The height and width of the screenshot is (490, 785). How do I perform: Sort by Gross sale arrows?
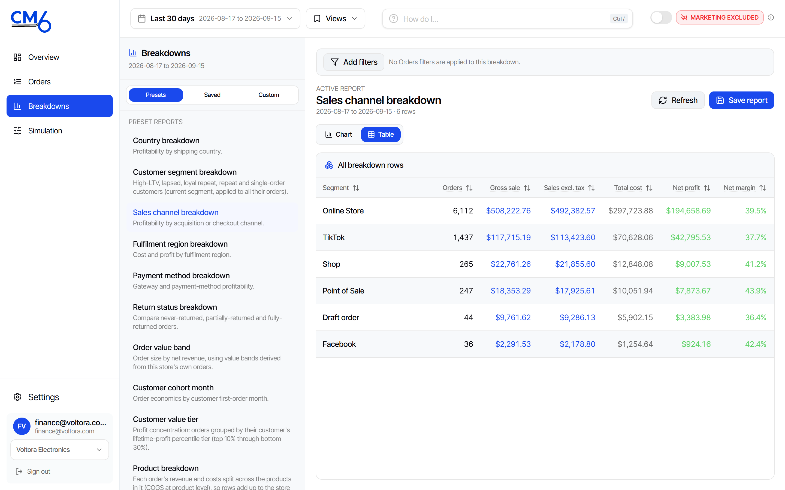click(527, 188)
